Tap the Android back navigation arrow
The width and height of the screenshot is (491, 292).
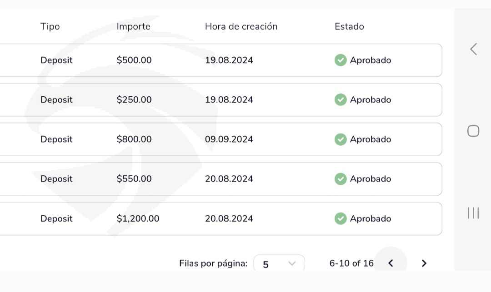473,49
